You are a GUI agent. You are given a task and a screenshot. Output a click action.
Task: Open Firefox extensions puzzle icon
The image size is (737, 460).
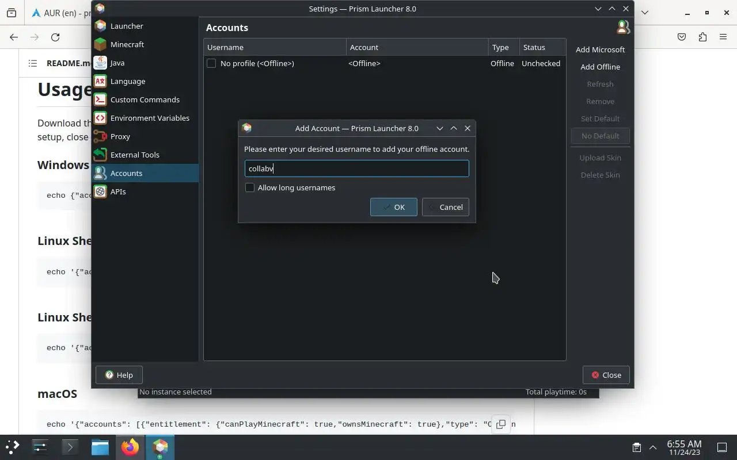[702, 37]
